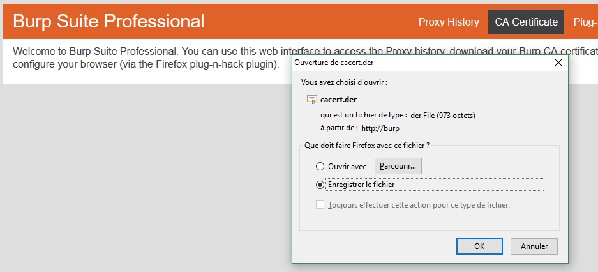Screen dimensions: 598x272
Task: Open the Proxy History page
Action: click(x=449, y=22)
